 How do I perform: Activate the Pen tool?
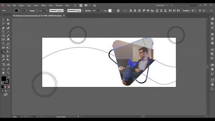[x=3, y=28]
